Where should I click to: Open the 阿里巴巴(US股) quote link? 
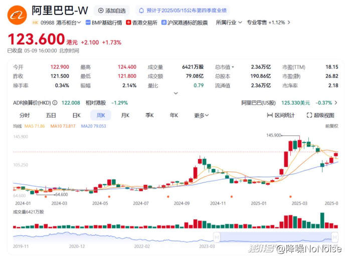coord(289,103)
